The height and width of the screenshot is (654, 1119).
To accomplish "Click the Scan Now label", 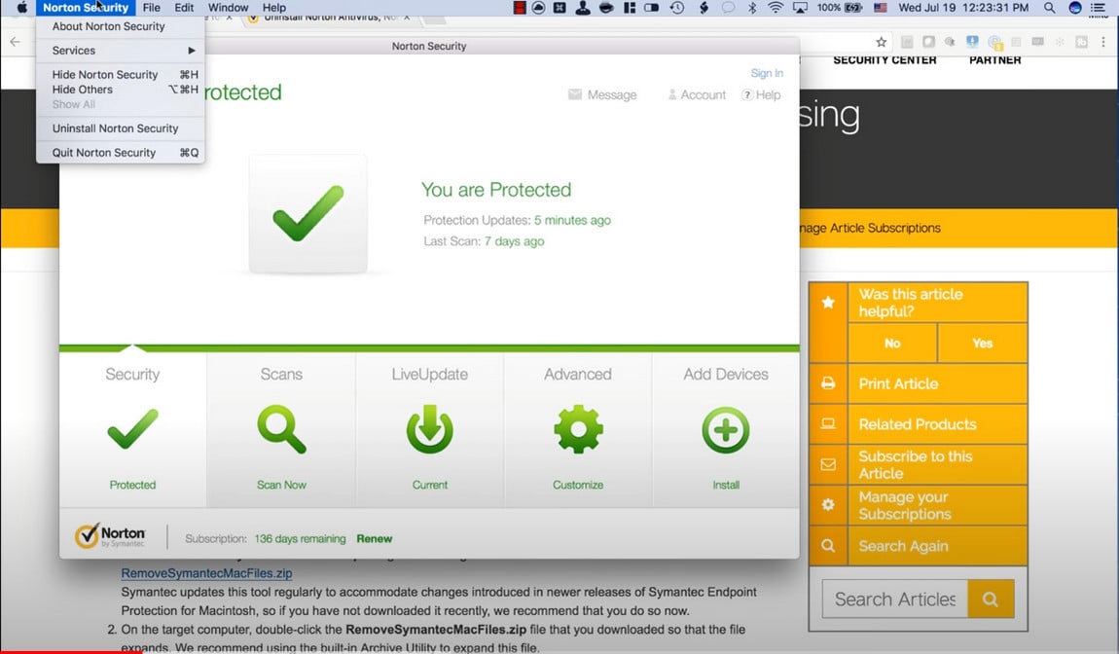I will pyautogui.click(x=281, y=485).
